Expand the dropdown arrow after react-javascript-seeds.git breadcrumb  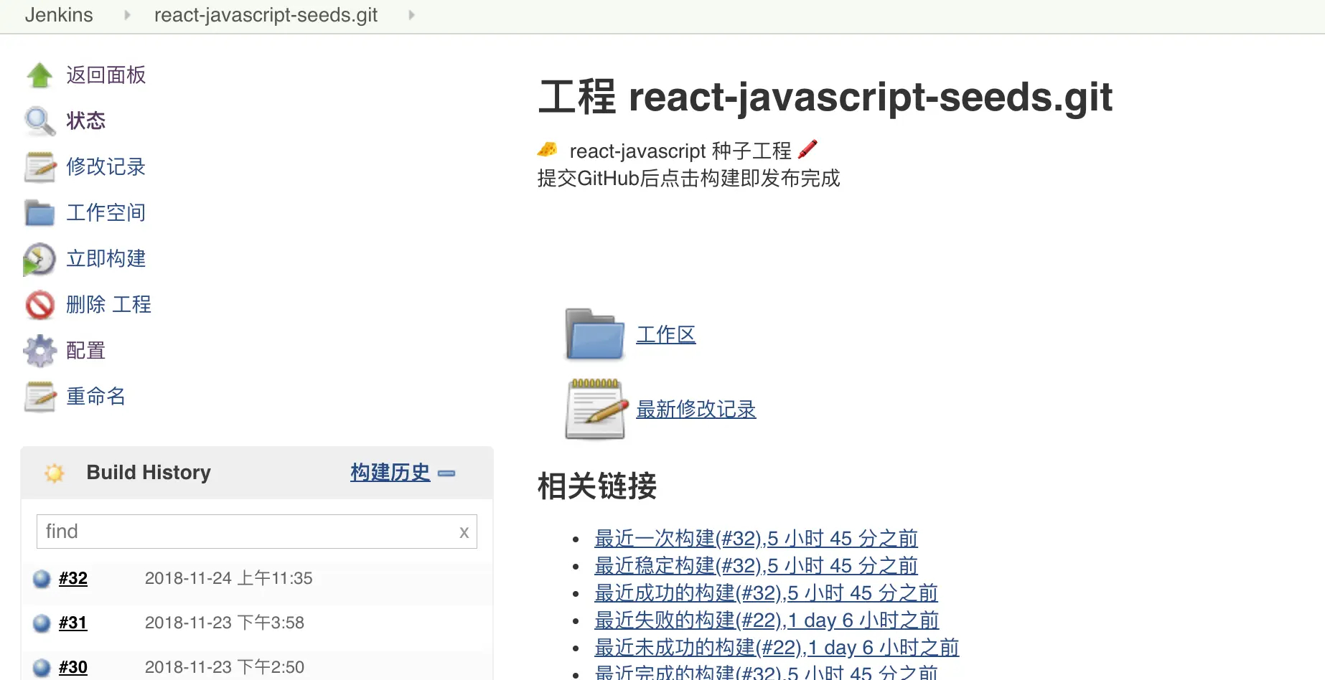pos(411,15)
